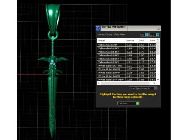Select the White Gold:10KX1 row
Screen dimensions: 187x140
127,69
